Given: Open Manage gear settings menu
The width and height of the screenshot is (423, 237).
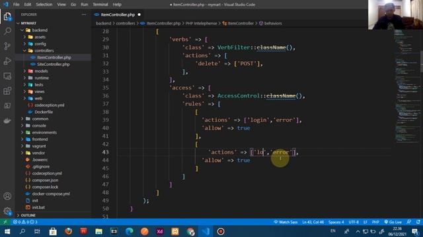Looking at the screenshot, I should click(7, 211).
